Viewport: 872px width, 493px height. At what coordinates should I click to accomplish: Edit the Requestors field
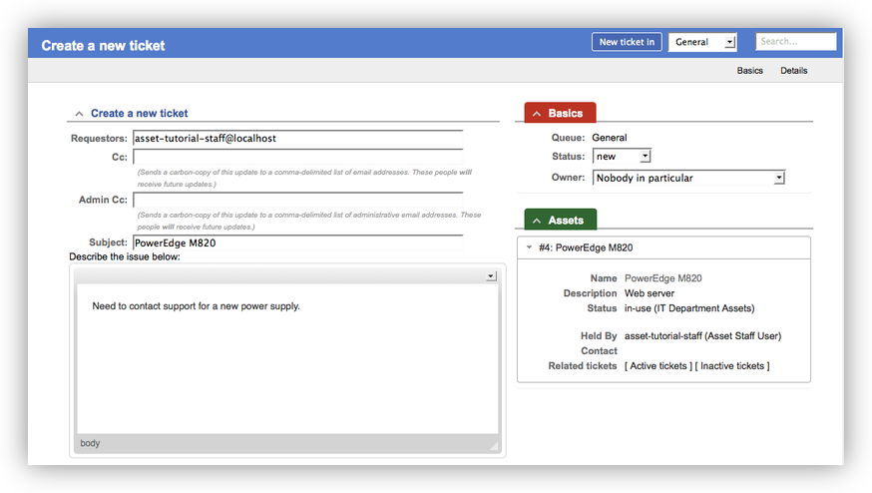click(x=298, y=138)
